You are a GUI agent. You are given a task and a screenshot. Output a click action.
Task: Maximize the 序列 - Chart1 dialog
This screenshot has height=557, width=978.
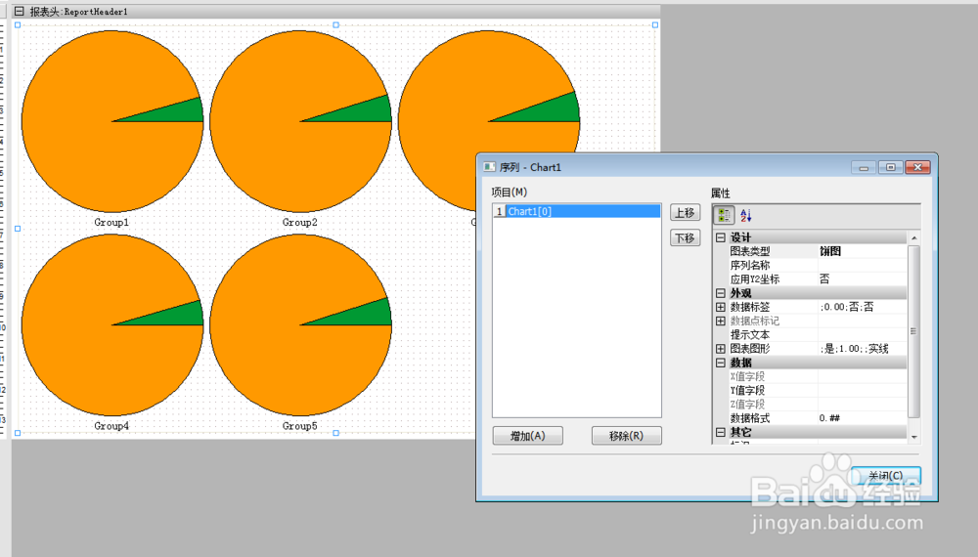pos(891,167)
